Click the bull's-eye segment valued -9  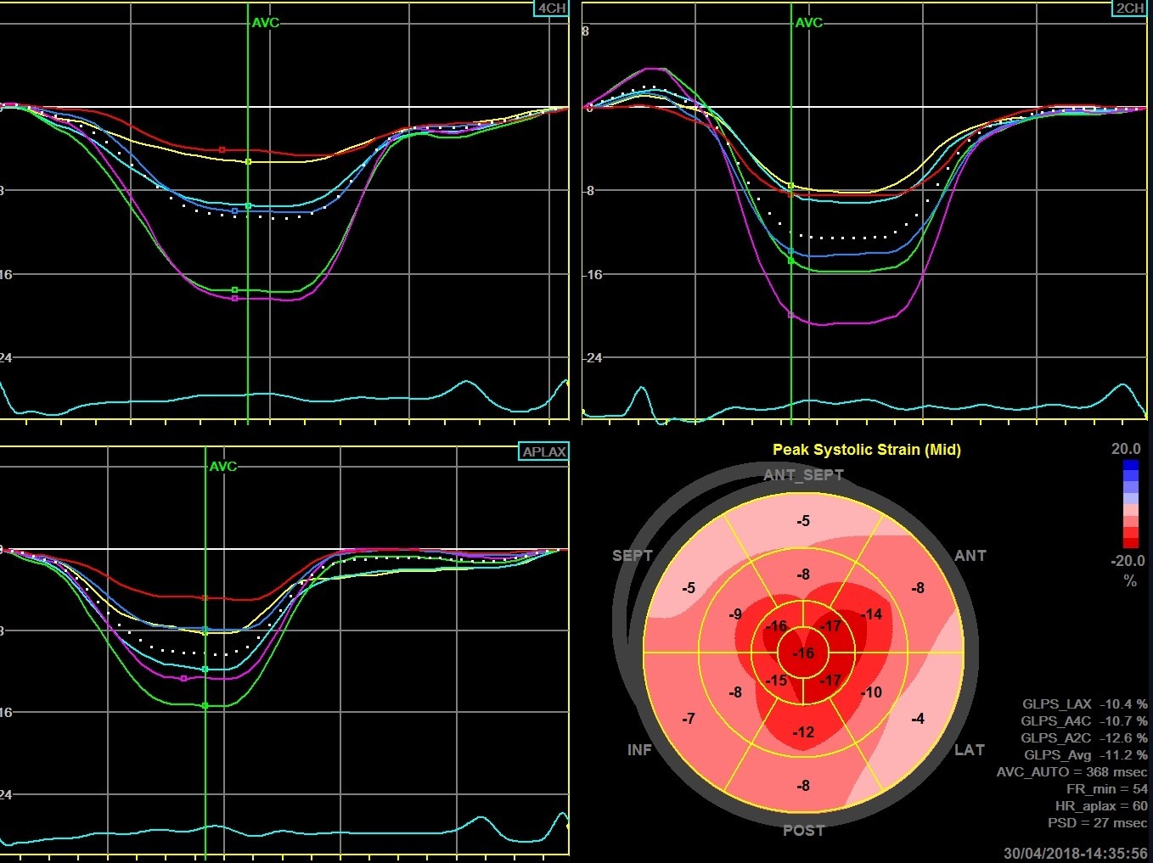pyautogui.click(x=735, y=614)
